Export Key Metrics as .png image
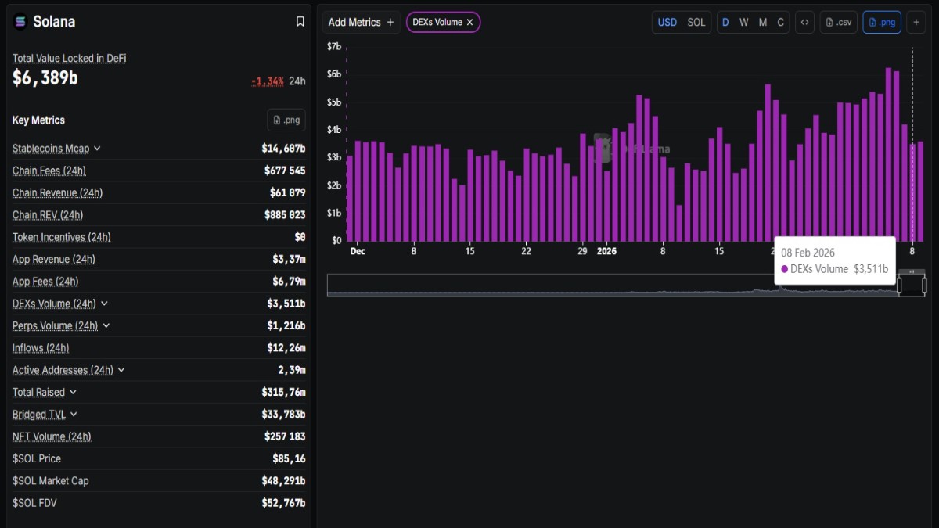Screen dimensions: 939x528 tap(285, 119)
